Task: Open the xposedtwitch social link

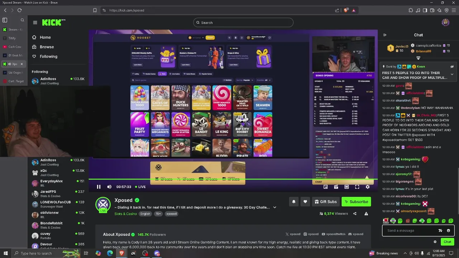Action: (x=333, y=234)
